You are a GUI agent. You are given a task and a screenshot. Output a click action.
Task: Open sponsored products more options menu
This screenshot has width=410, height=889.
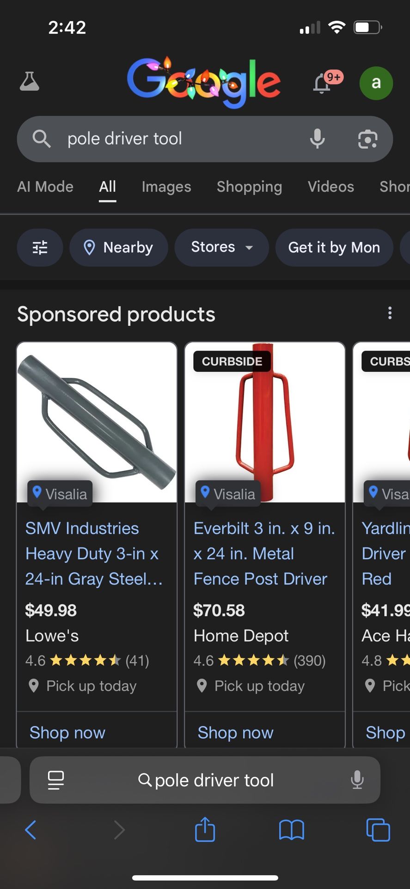click(x=390, y=313)
